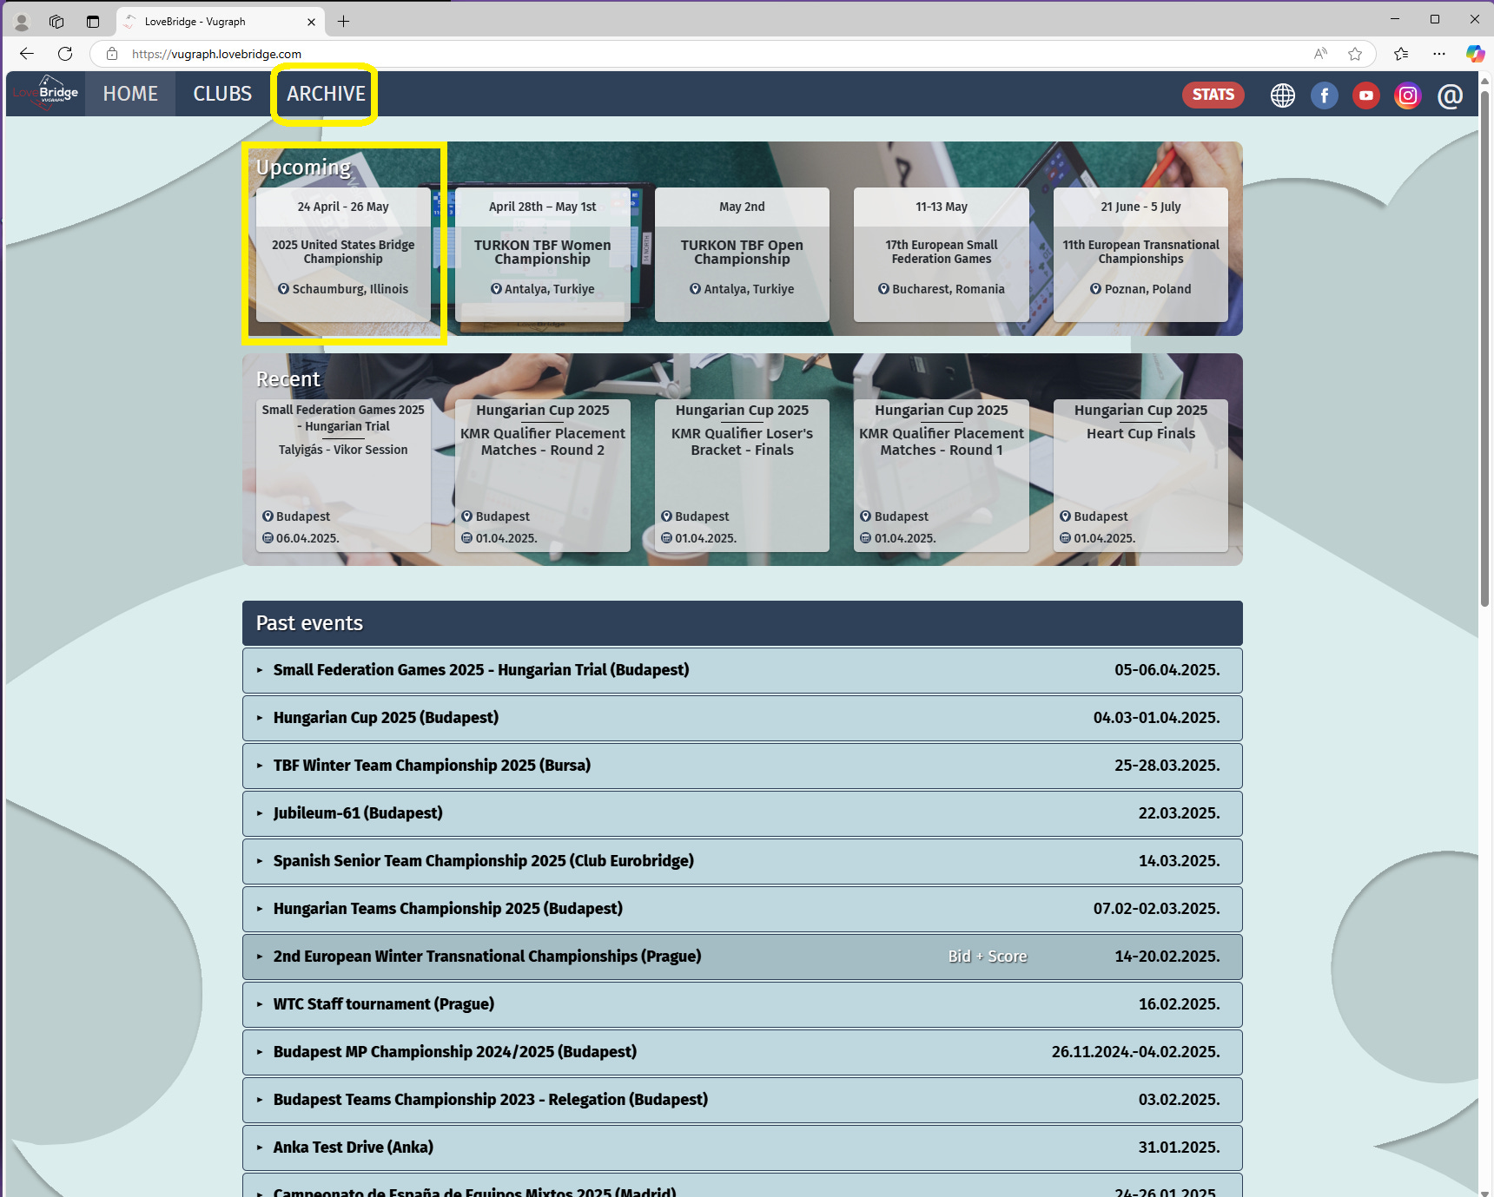Click the 26.11.2024.-04.02.2025. date text
Screen dimensions: 1494x1197
[1136, 1052]
